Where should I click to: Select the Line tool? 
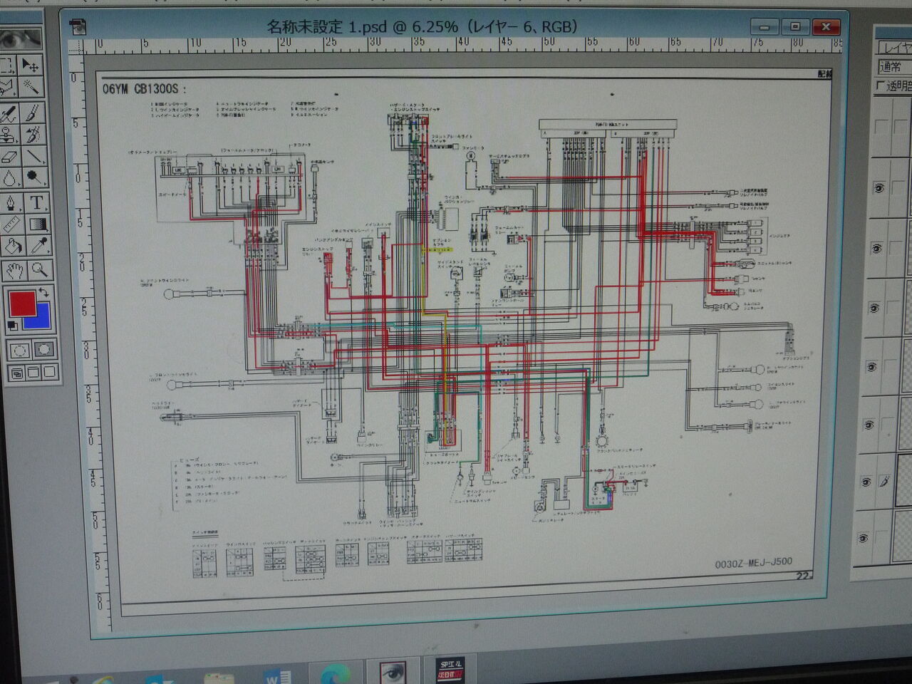(34, 156)
